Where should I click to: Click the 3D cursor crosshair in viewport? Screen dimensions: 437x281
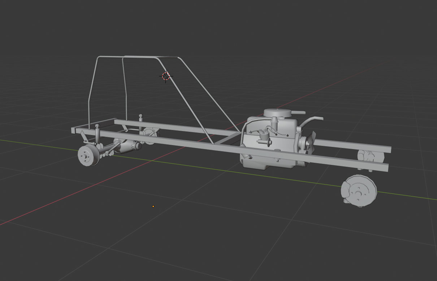166,76
